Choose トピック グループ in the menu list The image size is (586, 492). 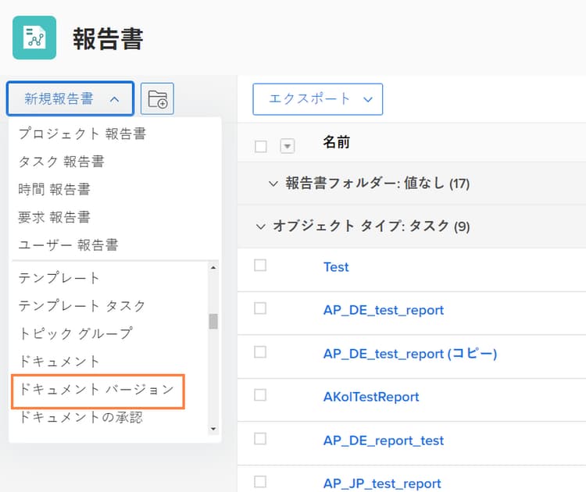[76, 333]
